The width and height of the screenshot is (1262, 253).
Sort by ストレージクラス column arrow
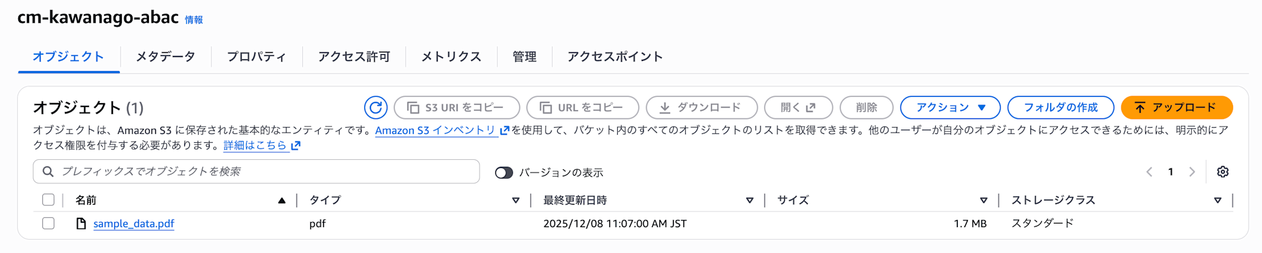1217,201
